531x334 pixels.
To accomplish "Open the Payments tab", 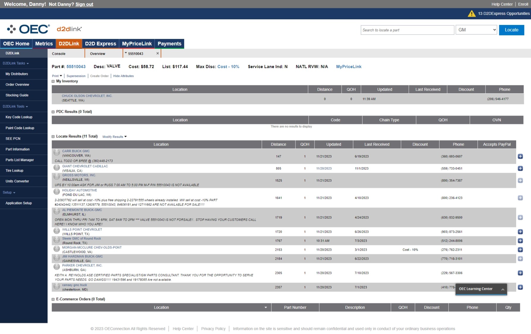I will point(169,44).
